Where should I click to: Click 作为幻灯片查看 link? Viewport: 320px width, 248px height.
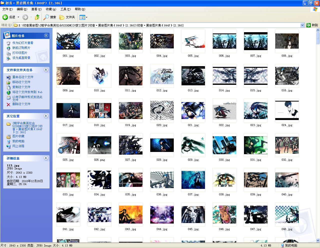point(23,43)
